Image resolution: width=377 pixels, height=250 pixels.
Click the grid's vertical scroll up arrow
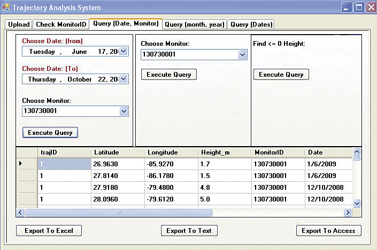(x=357, y=151)
